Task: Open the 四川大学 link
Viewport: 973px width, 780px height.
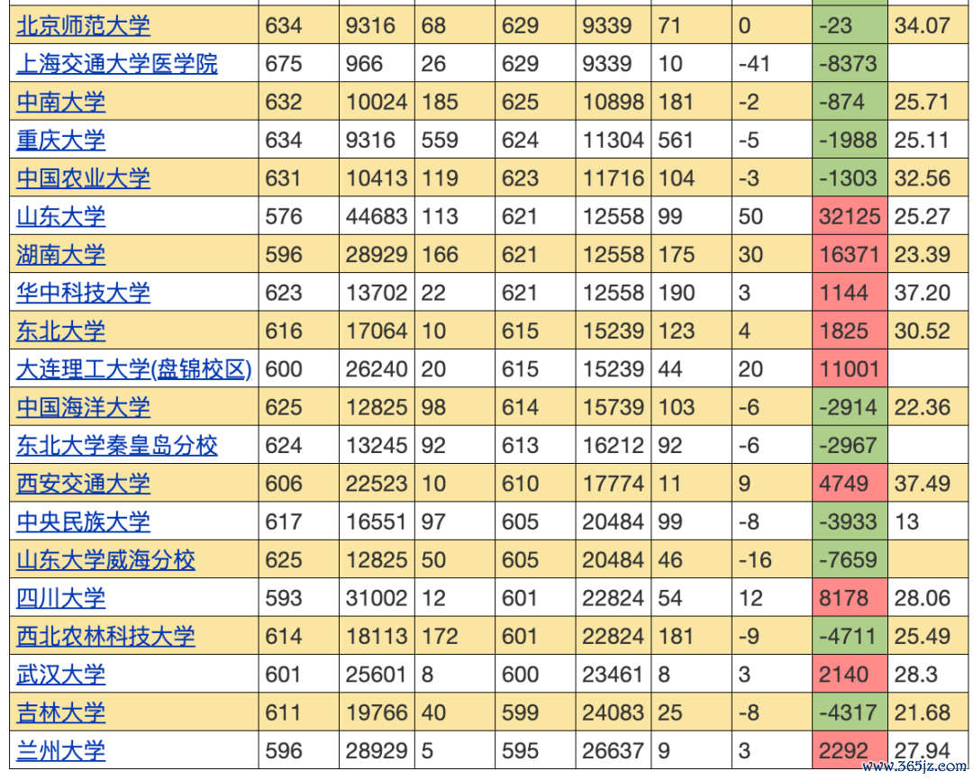Action: (x=61, y=598)
